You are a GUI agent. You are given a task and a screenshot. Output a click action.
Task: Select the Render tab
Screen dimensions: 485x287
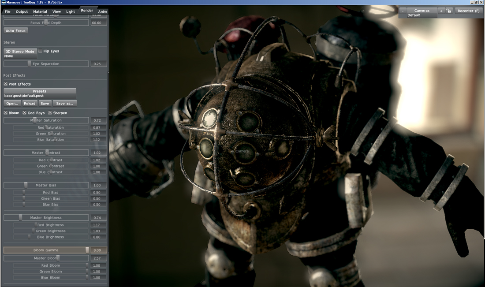pyautogui.click(x=87, y=11)
